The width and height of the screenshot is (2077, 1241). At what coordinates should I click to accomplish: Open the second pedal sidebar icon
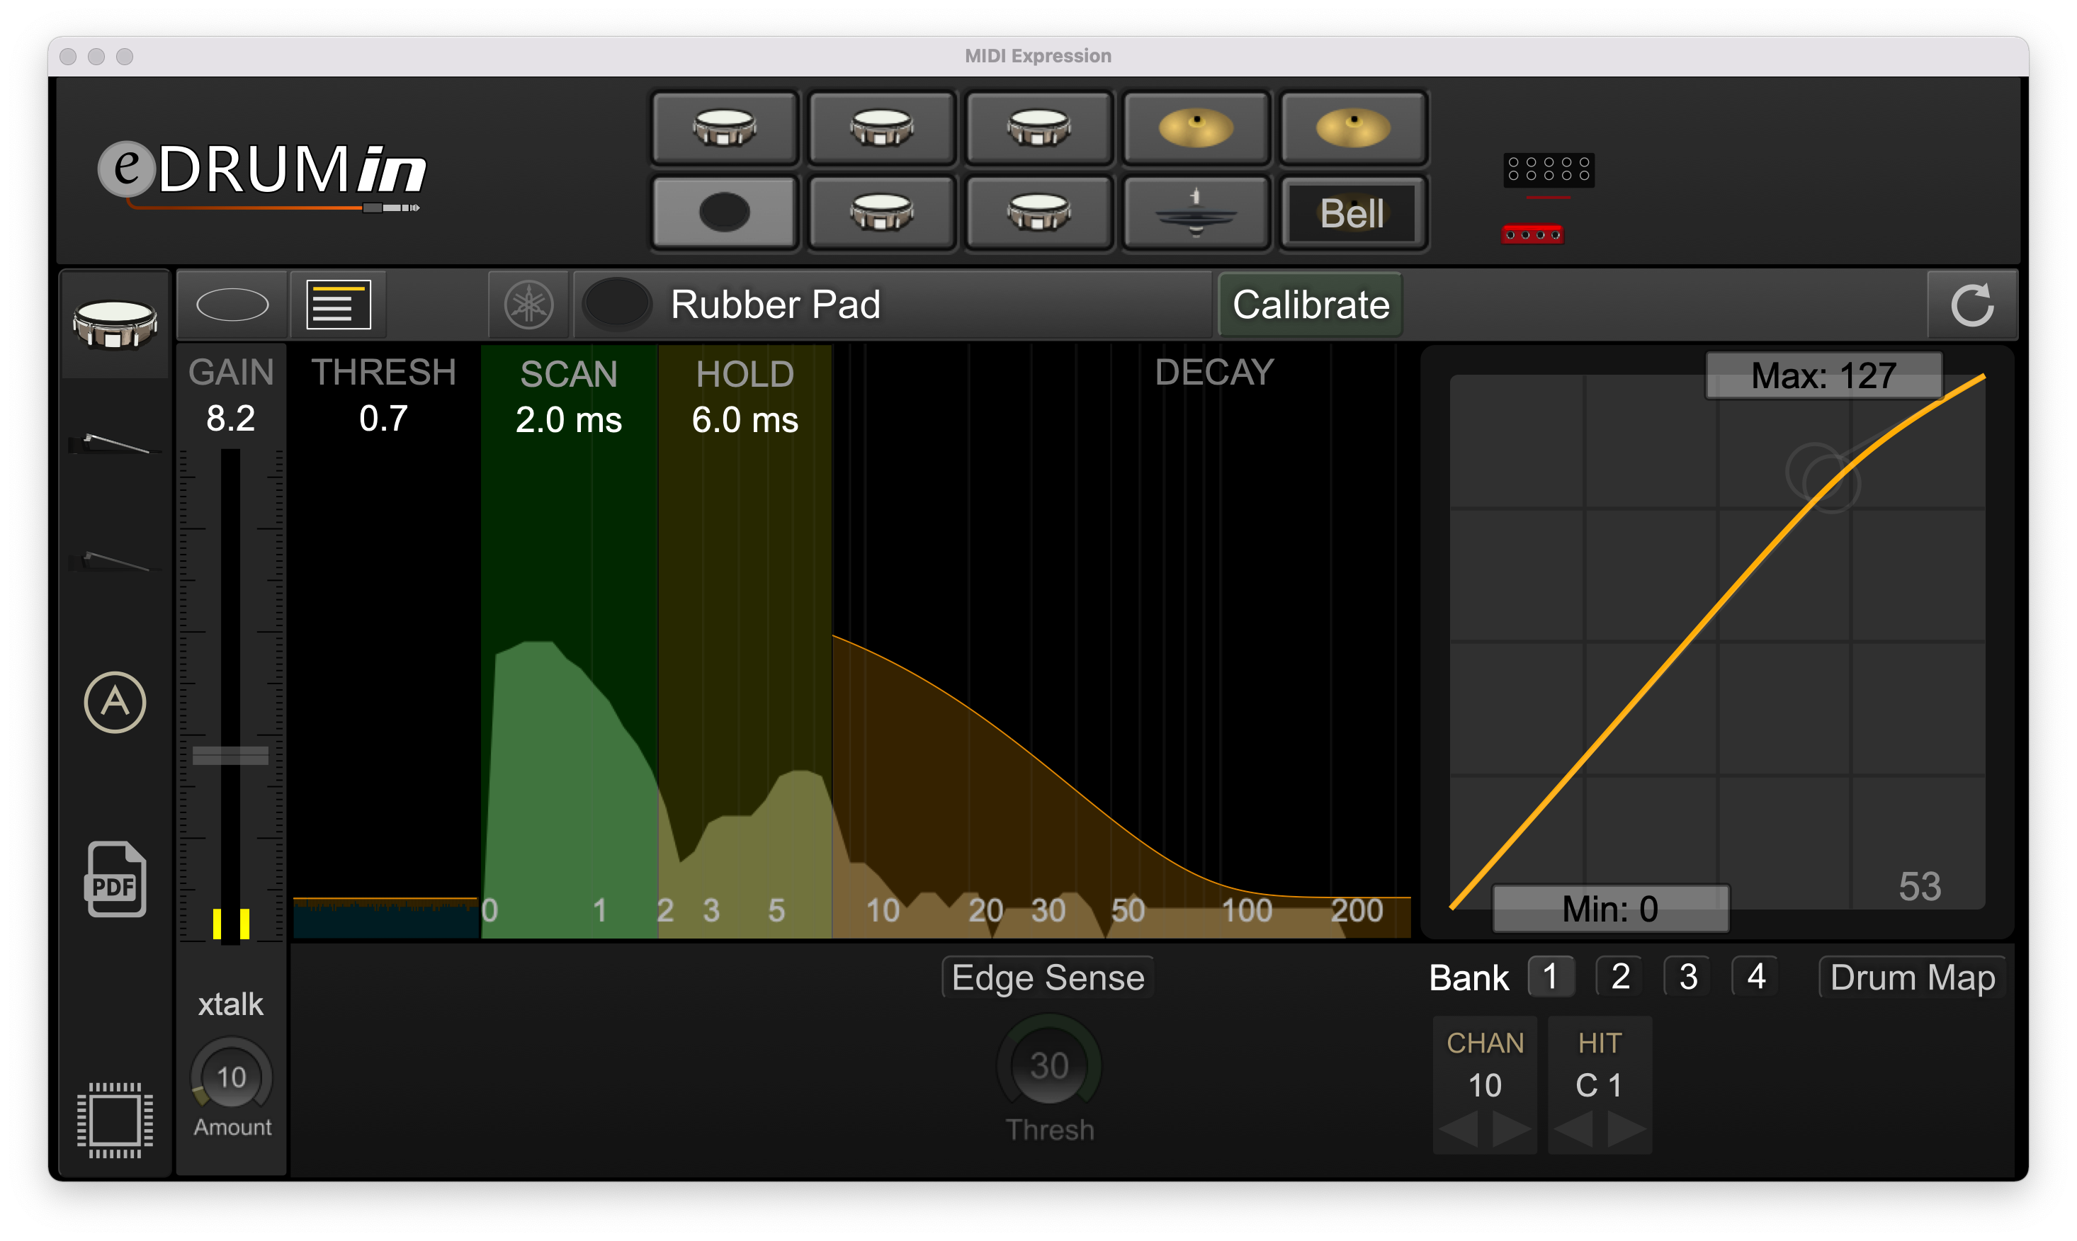pos(115,561)
